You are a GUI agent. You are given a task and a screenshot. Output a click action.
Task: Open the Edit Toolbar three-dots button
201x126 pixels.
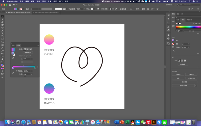click(x=2, y=78)
